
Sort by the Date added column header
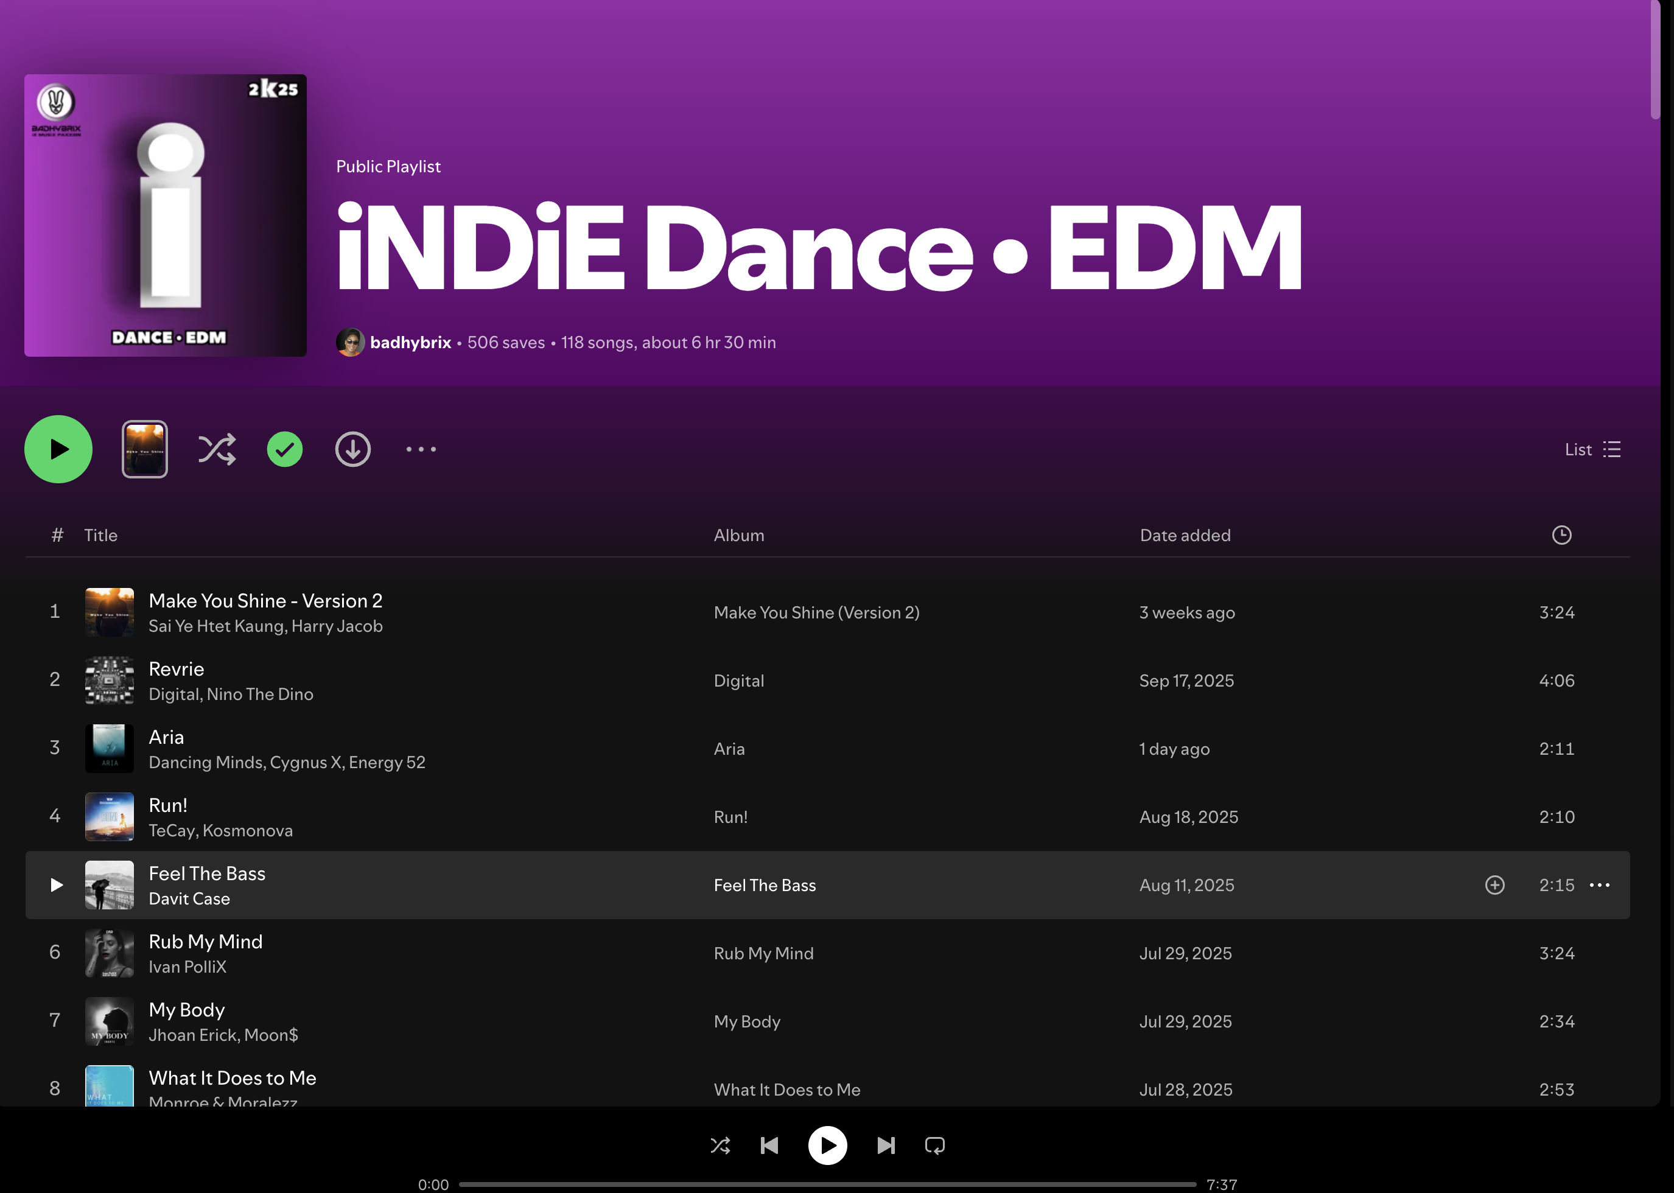1185,536
